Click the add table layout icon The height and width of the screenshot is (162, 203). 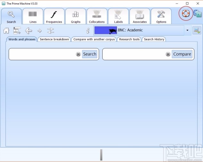(x=17, y=31)
